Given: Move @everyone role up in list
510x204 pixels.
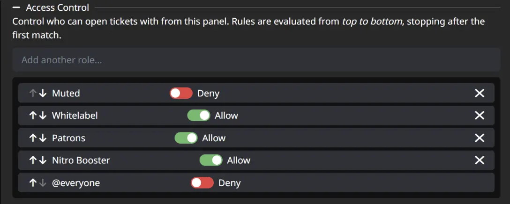Looking at the screenshot, I should (x=33, y=183).
